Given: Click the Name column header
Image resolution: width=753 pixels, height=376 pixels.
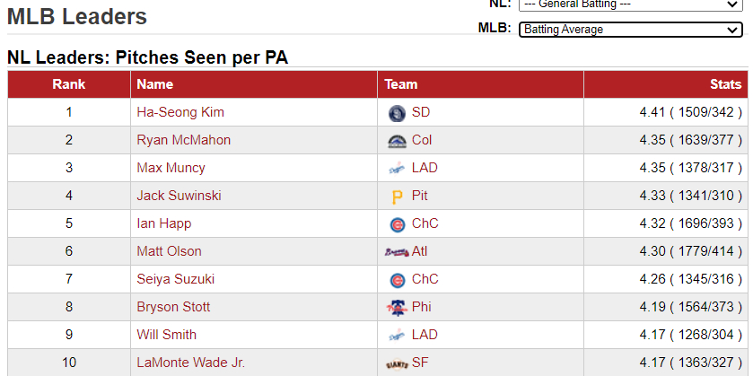Looking at the screenshot, I should (x=154, y=84).
